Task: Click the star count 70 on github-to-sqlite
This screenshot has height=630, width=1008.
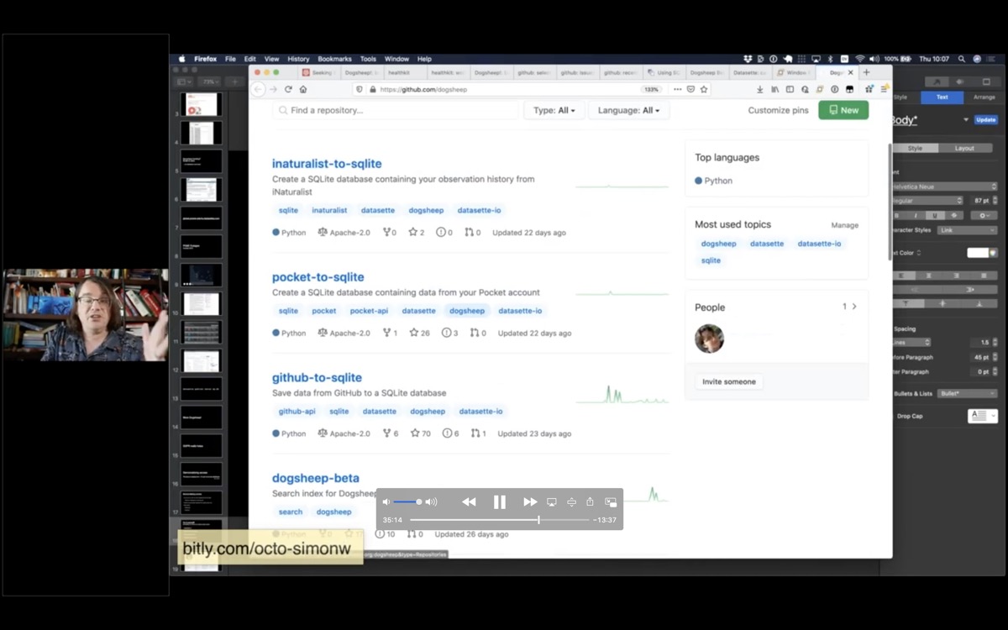Action: click(x=420, y=433)
